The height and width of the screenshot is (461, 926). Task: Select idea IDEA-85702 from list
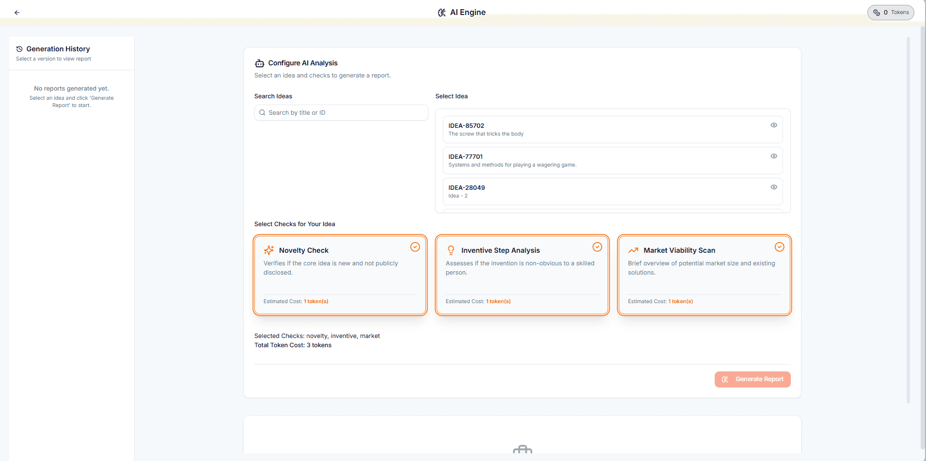click(x=581, y=129)
